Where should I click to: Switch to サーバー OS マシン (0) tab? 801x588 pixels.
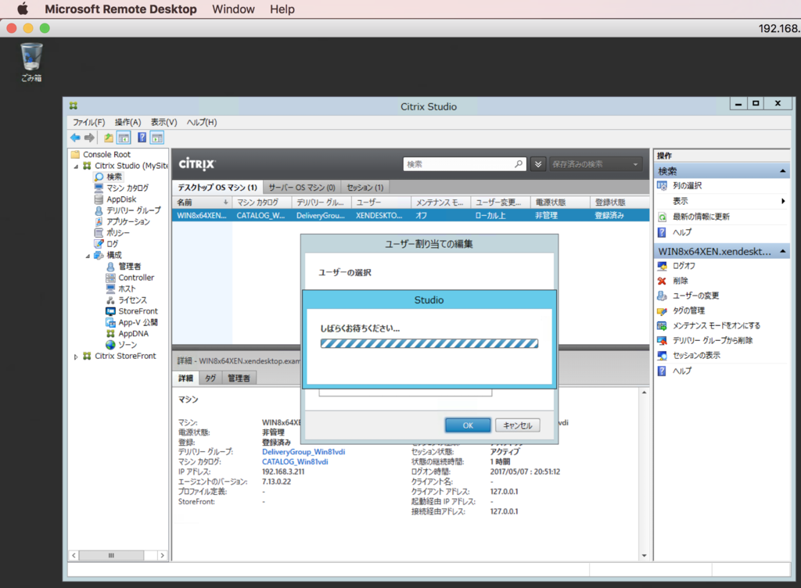302,188
